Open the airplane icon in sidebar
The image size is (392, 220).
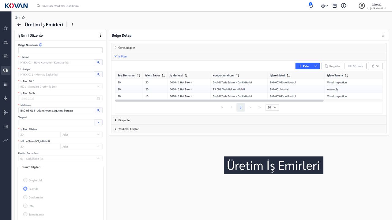[x=6, y=98]
